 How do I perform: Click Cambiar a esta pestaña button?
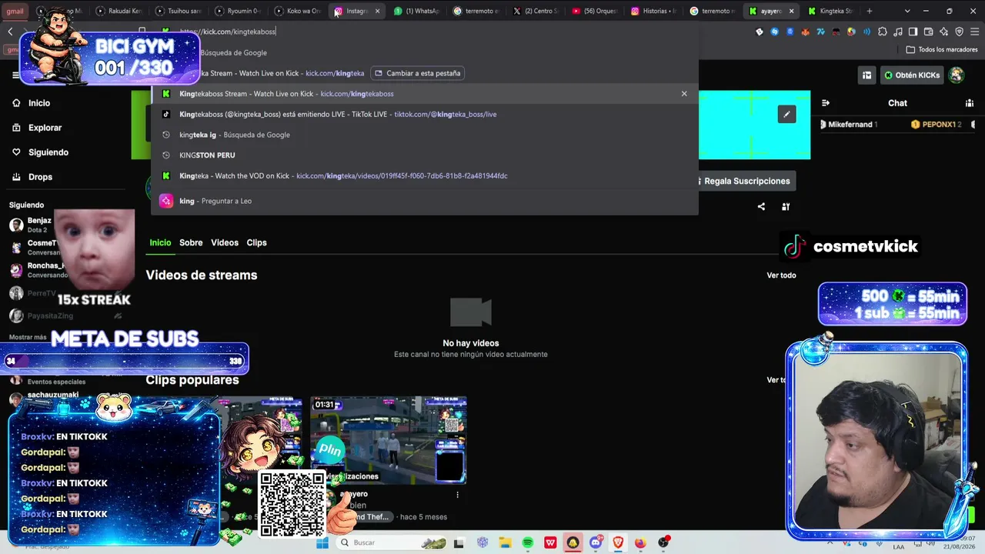coord(418,73)
